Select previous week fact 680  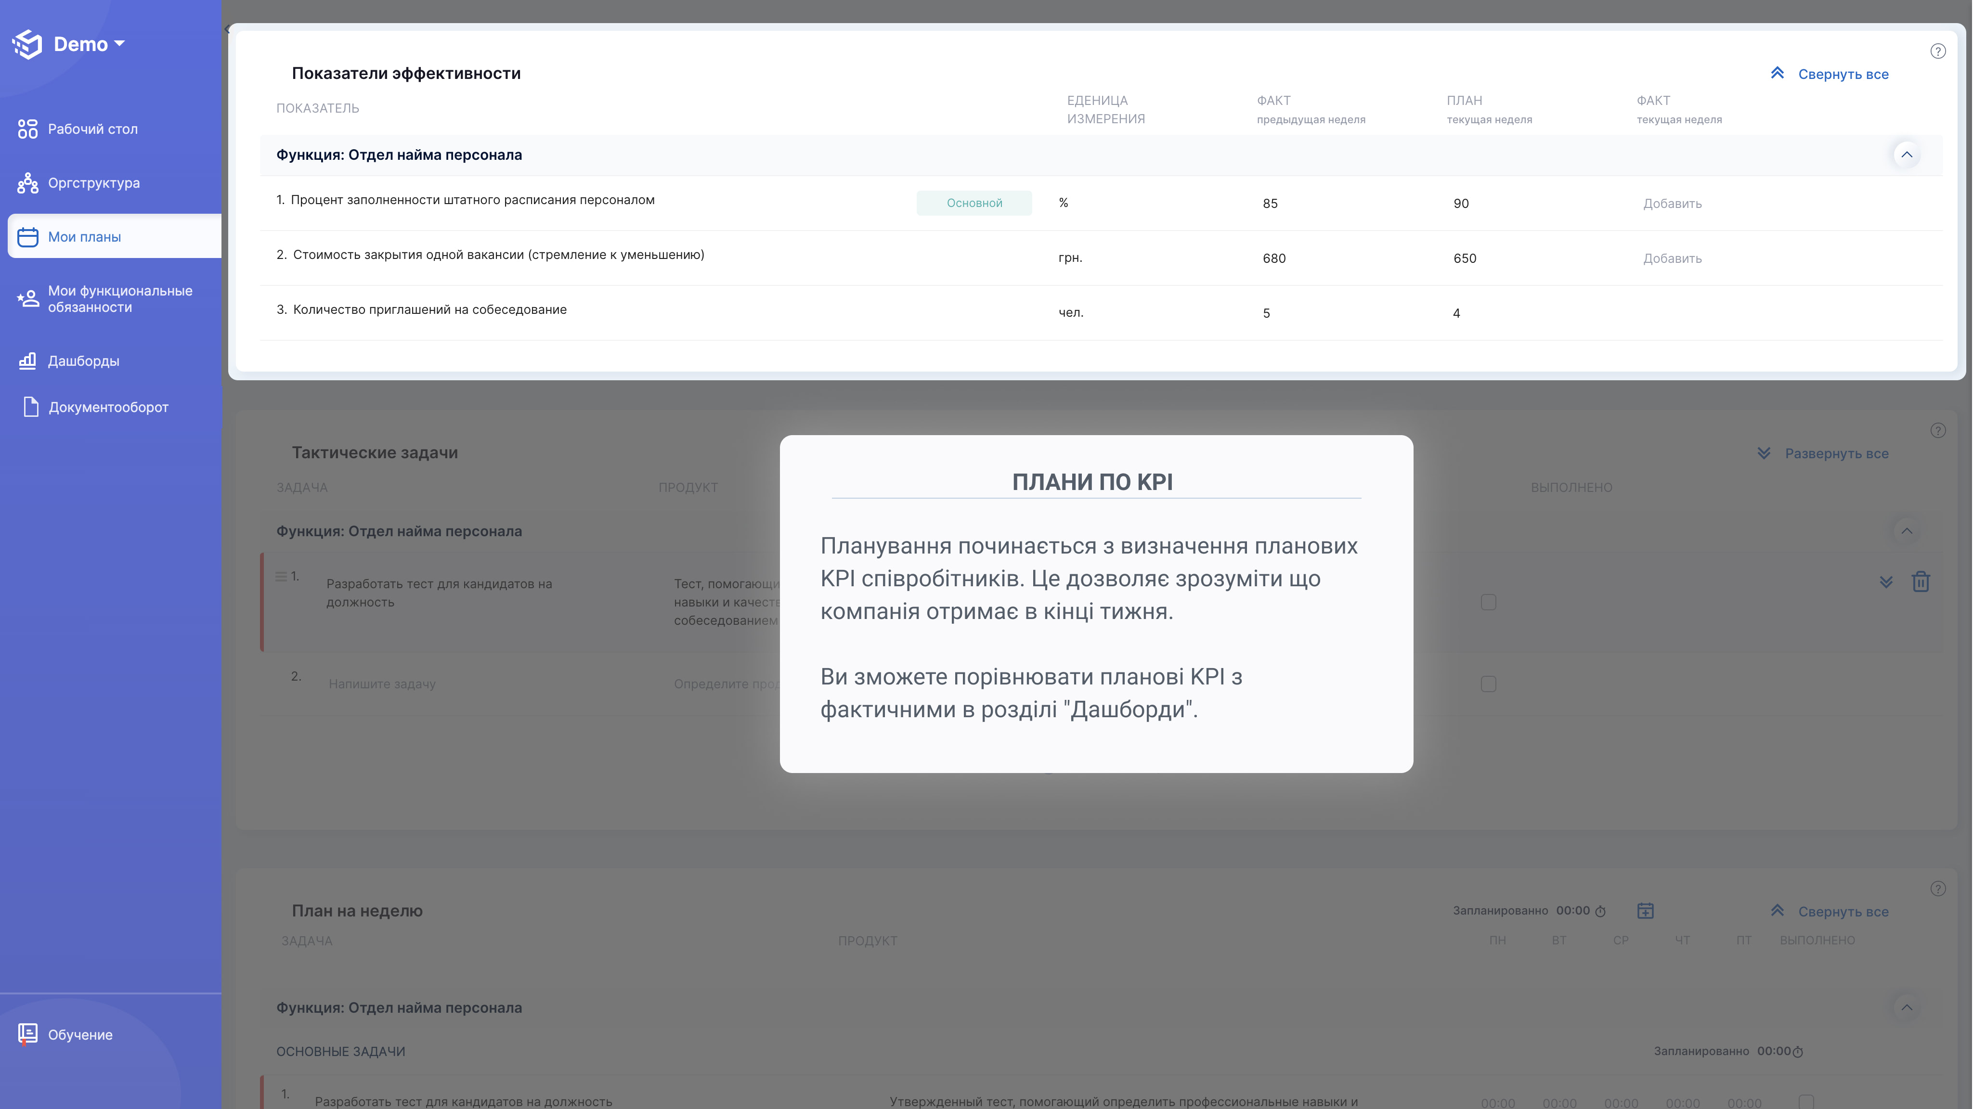pos(1274,259)
